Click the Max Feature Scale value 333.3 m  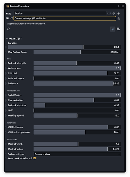click(115, 52)
